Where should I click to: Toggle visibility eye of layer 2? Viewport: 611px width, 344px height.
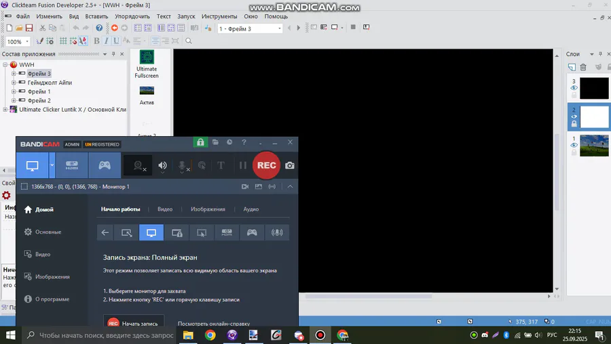pyautogui.click(x=574, y=116)
